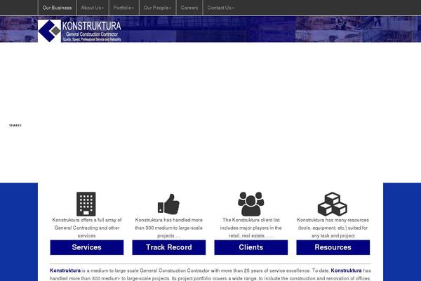Expand the Contact Us dropdown menu

pyautogui.click(x=221, y=8)
